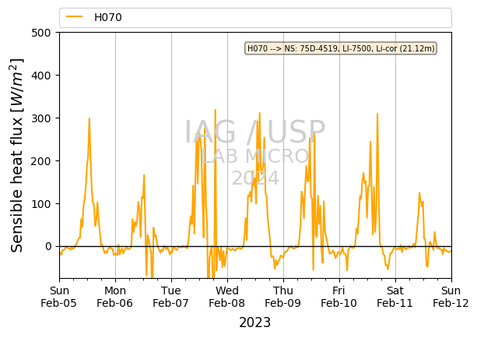Click the H070 legend label
The height and width of the screenshot is (338, 477).
[x=108, y=17]
